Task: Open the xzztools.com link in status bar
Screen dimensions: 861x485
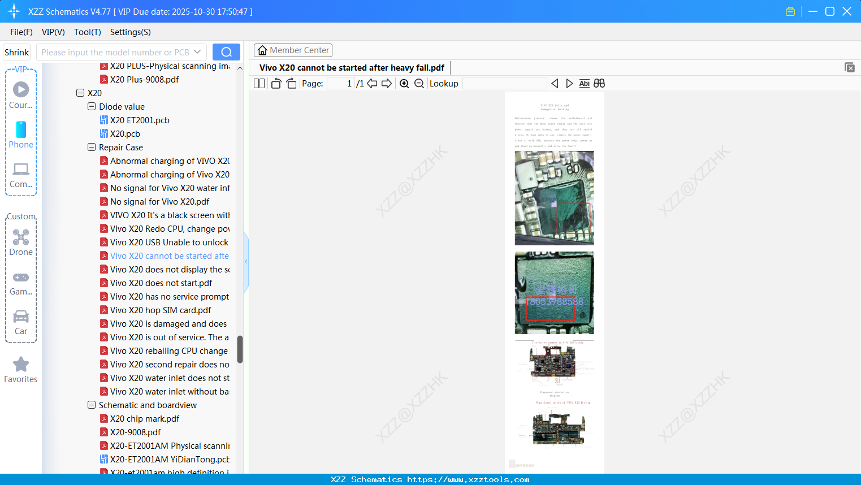Action: click(x=468, y=479)
